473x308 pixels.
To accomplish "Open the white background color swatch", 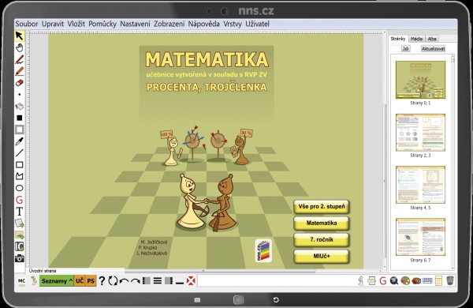I will [19, 130].
